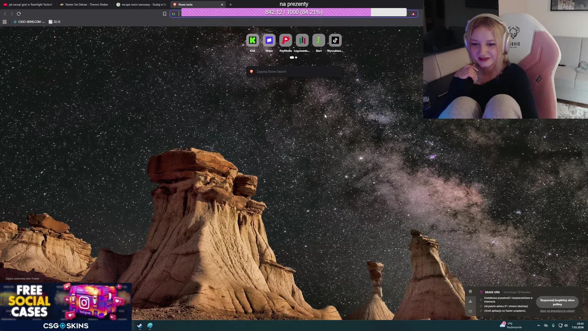Open the CSGO-SKINS.COM bookmark
588x331 pixels.
click(x=29, y=22)
